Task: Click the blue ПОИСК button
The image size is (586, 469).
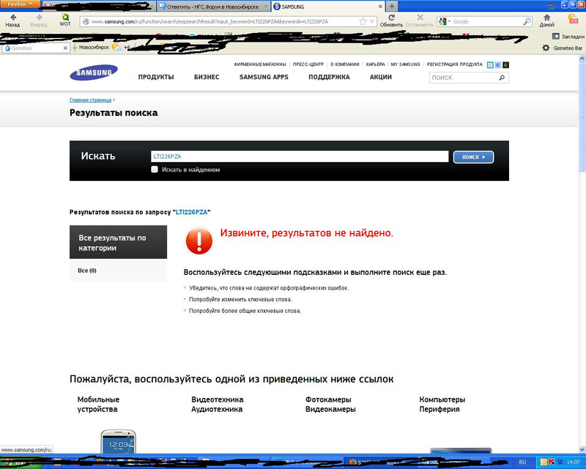Action: click(473, 157)
